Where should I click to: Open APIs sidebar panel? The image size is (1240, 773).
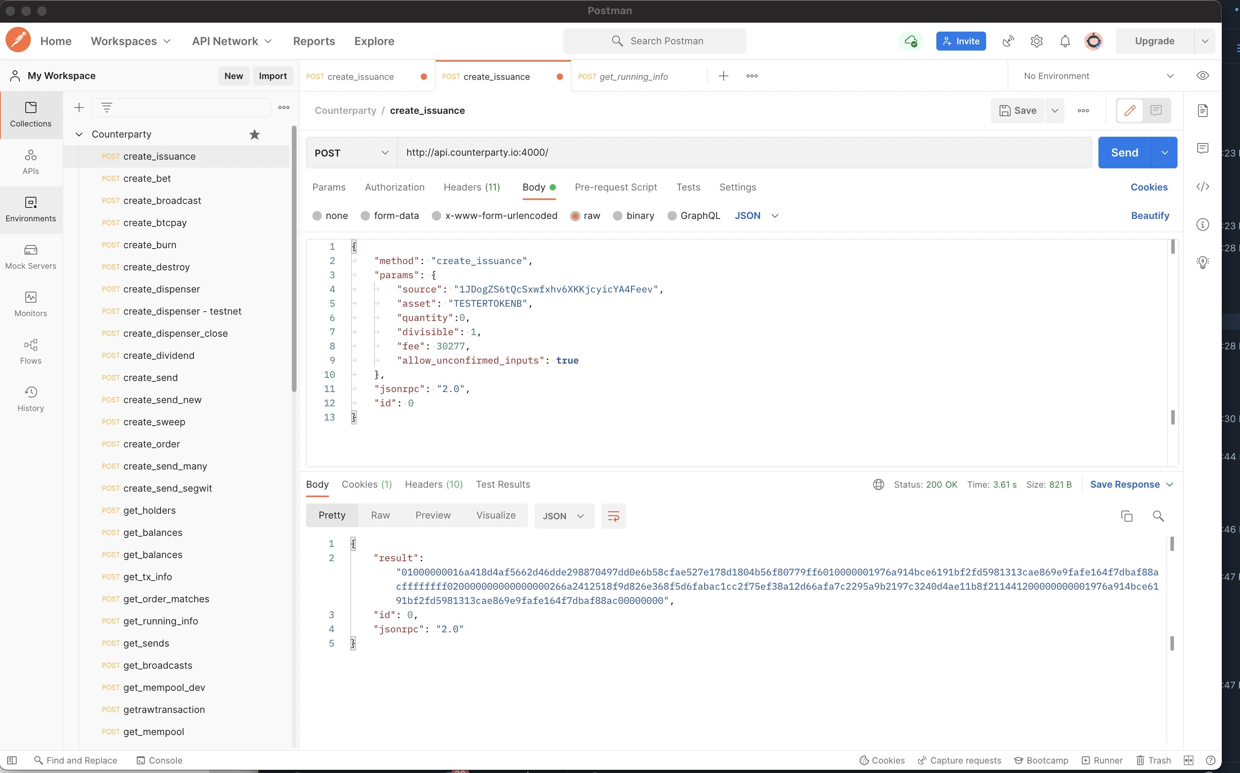click(31, 162)
